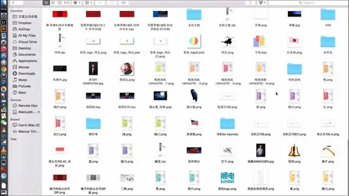Select Pictures in the sidebar
Image resolution: width=349 pixels, height=196 pixels.
(x=24, y=86)
